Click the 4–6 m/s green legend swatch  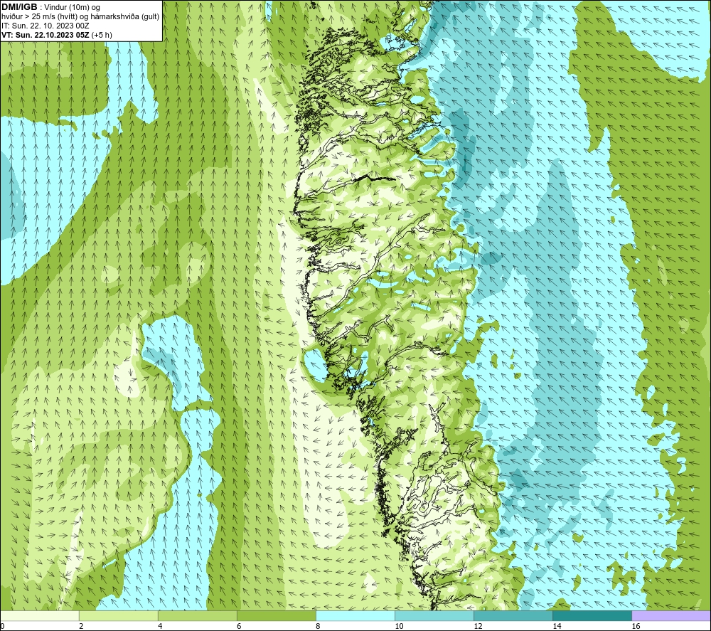pos(198,616)
